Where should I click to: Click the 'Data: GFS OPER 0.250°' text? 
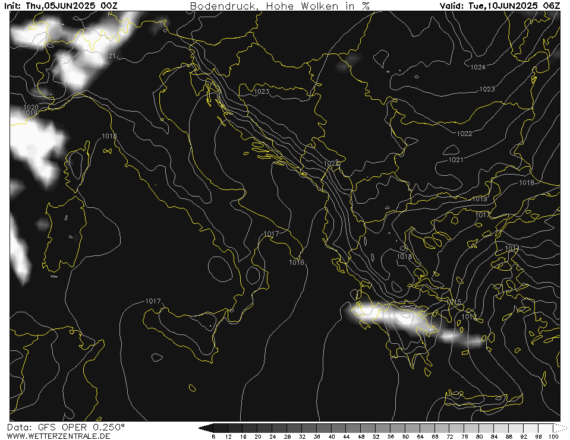click(x=66, y=428)
